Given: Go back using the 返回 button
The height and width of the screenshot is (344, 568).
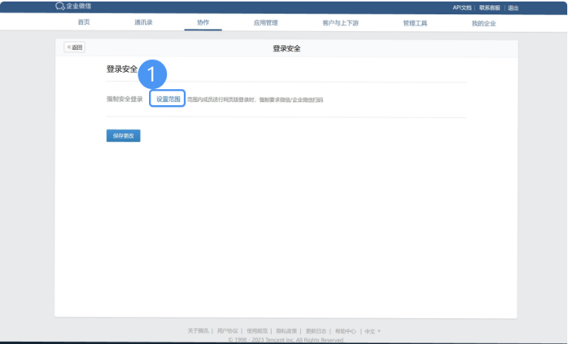Looking at the screenshot, I should click(74, 48).
